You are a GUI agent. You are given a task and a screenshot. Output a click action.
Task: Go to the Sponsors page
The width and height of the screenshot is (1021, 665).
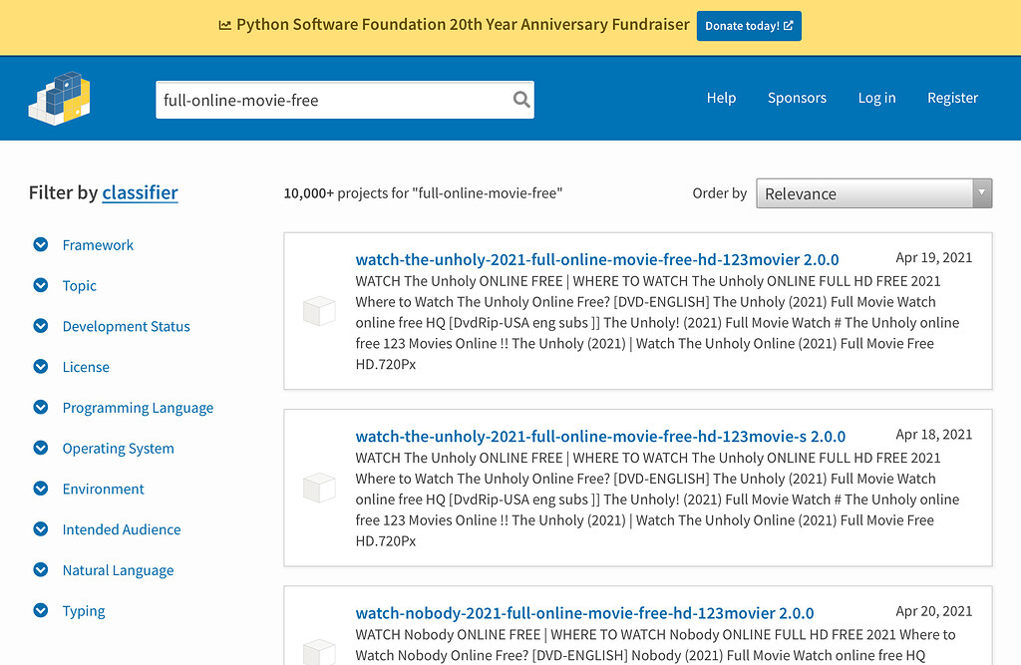tap(797, 98)
